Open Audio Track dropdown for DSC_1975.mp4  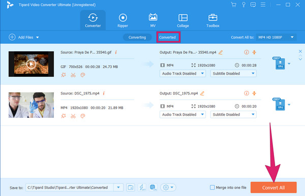click(x=182, y=114)
